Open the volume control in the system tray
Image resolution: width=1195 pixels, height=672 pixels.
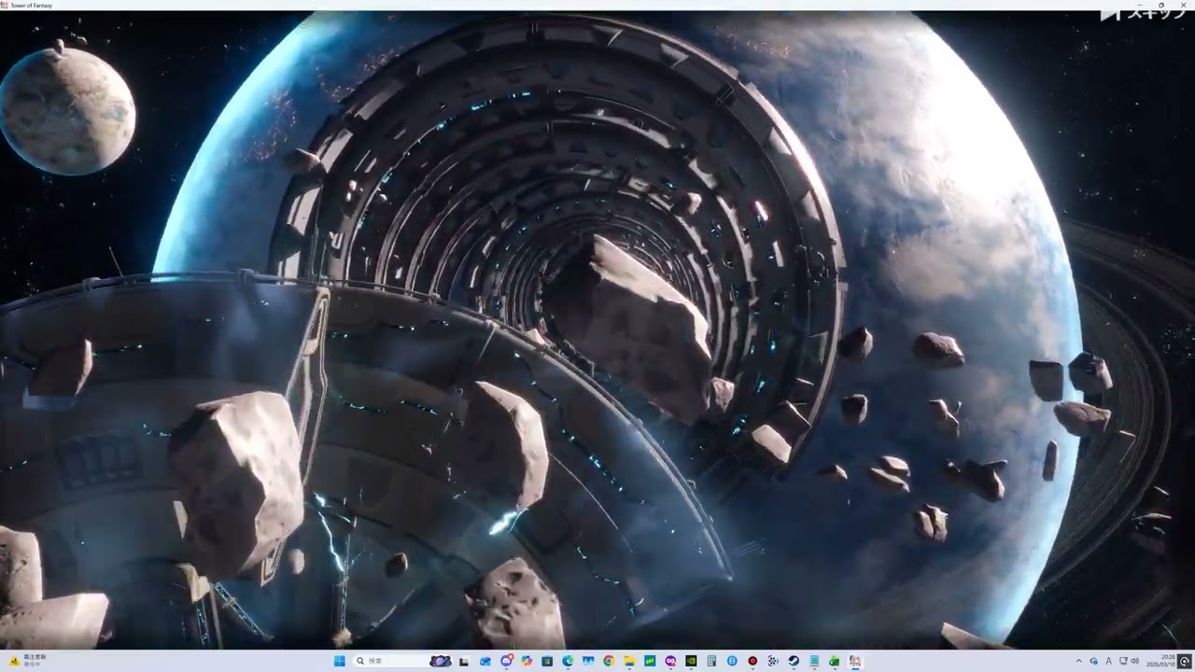click(1135, 661)
